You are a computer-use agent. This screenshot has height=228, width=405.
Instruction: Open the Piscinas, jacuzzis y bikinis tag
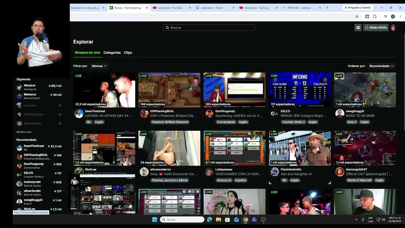(170, 180)
